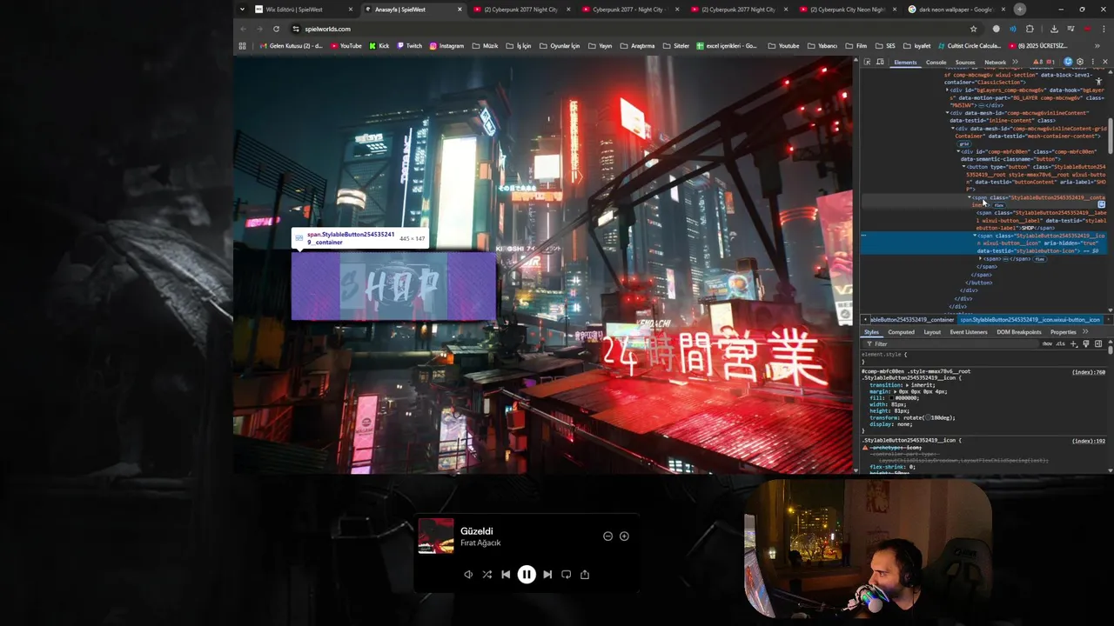This screenshot has height=626, width=1114.
Task: Show more DevTools main tabs
Action: click(x=1015, y=62)
